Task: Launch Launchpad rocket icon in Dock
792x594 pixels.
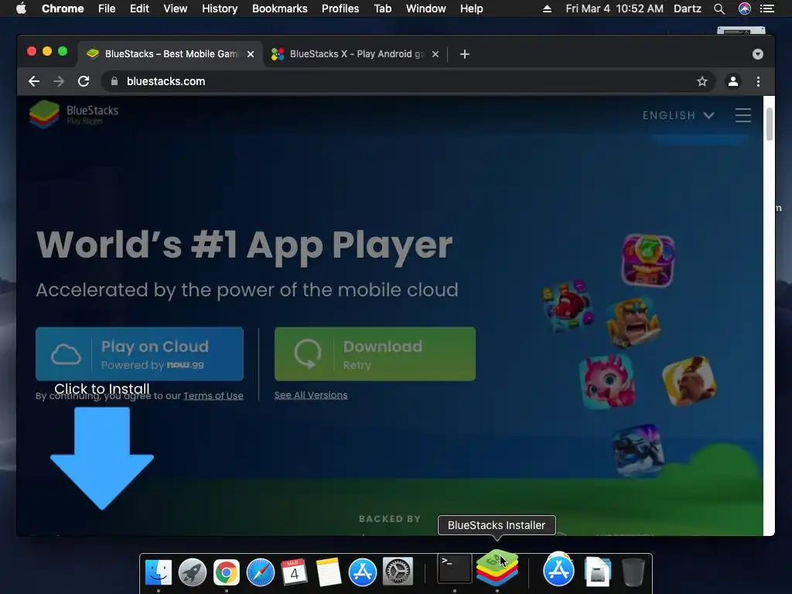Action: coord(192,572)
